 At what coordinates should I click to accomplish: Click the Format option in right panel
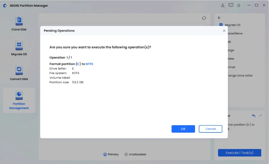coord(232,67)
